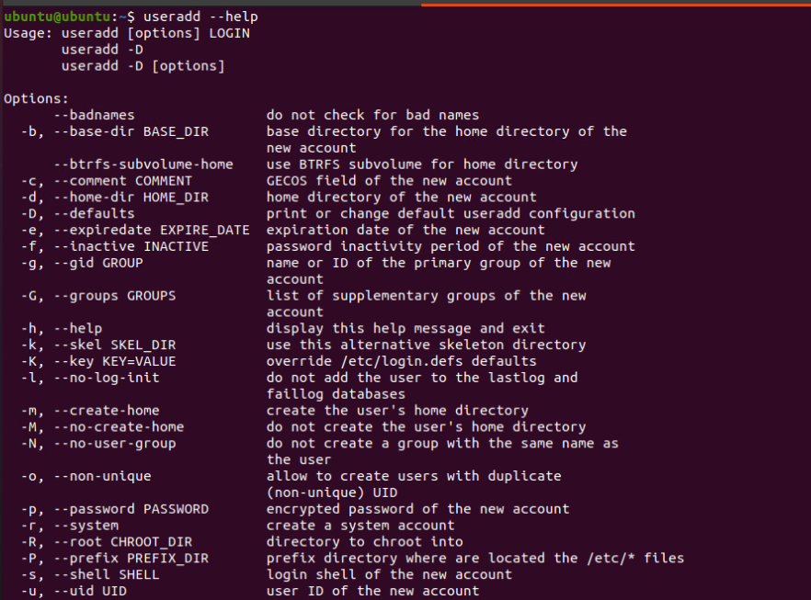Click the --badnames option
Screen dimensions: 811x600
pyautogui.click(x=94, y=115)
